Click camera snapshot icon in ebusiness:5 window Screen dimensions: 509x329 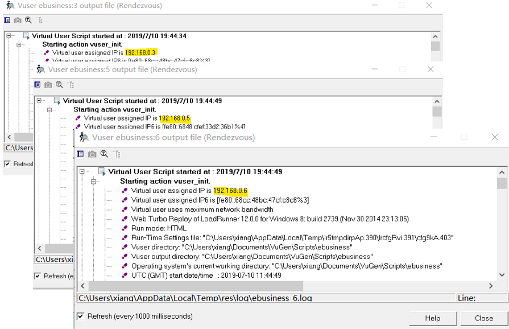tap(48, 85)
